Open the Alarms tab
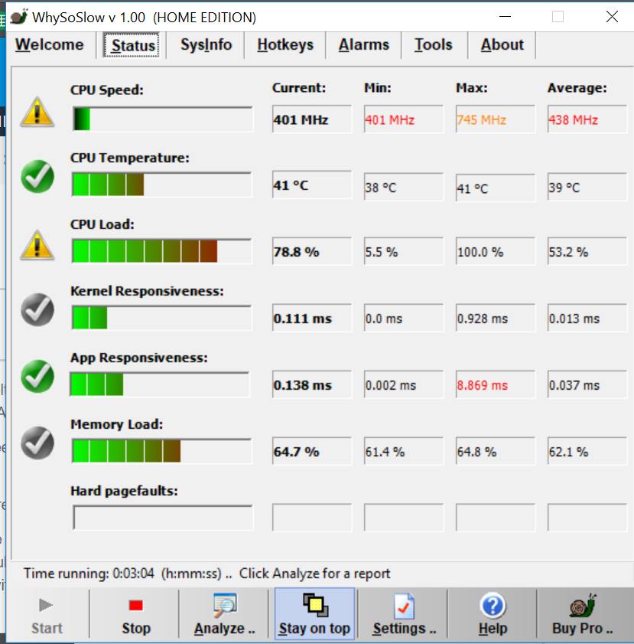Screen dimensions: 634x644 (364, 44)
